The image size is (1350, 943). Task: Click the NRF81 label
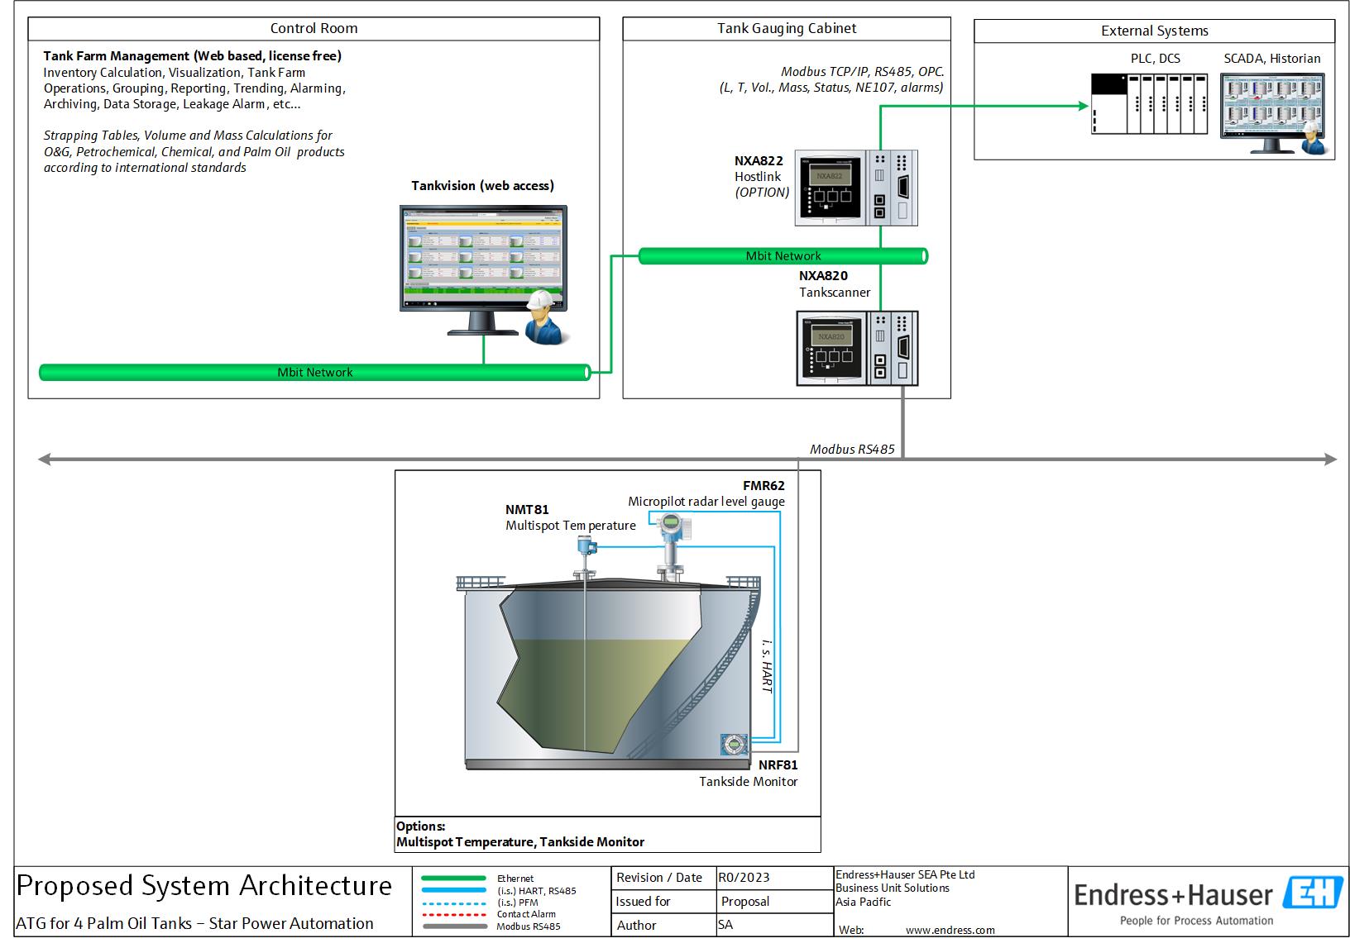click(x=778, y=765)
